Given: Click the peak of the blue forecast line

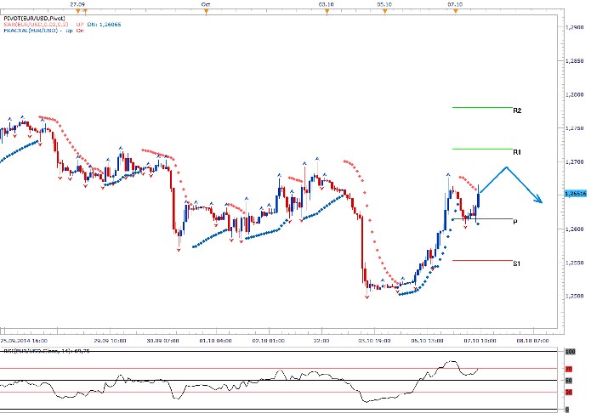Looking at the screenshot, I should [x=507, y=167].
